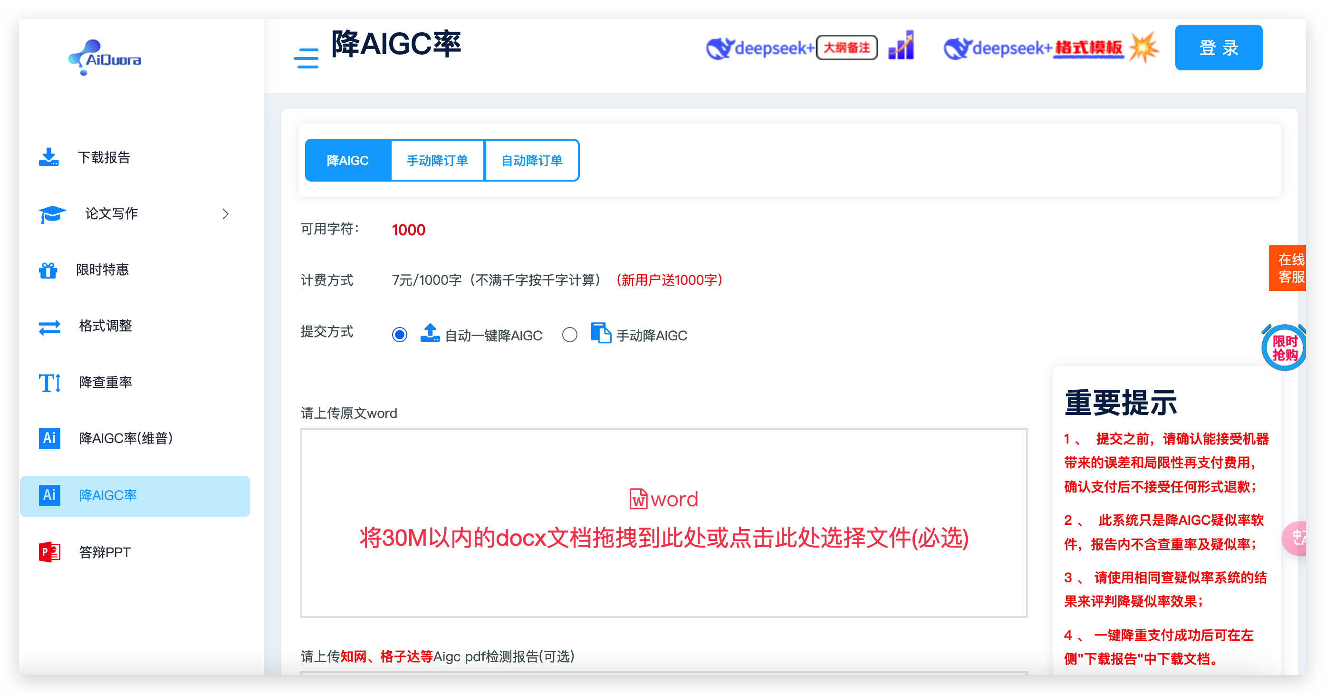Image resolution: width=1325 pixels, height=694 pixels.
Task: Switch to the 自动降订单 tab
Action: point(532,161)
